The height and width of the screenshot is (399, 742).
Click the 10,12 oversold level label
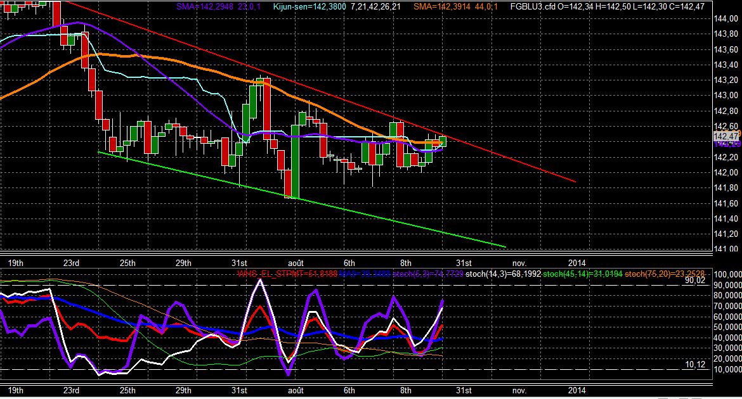(695, 365)
